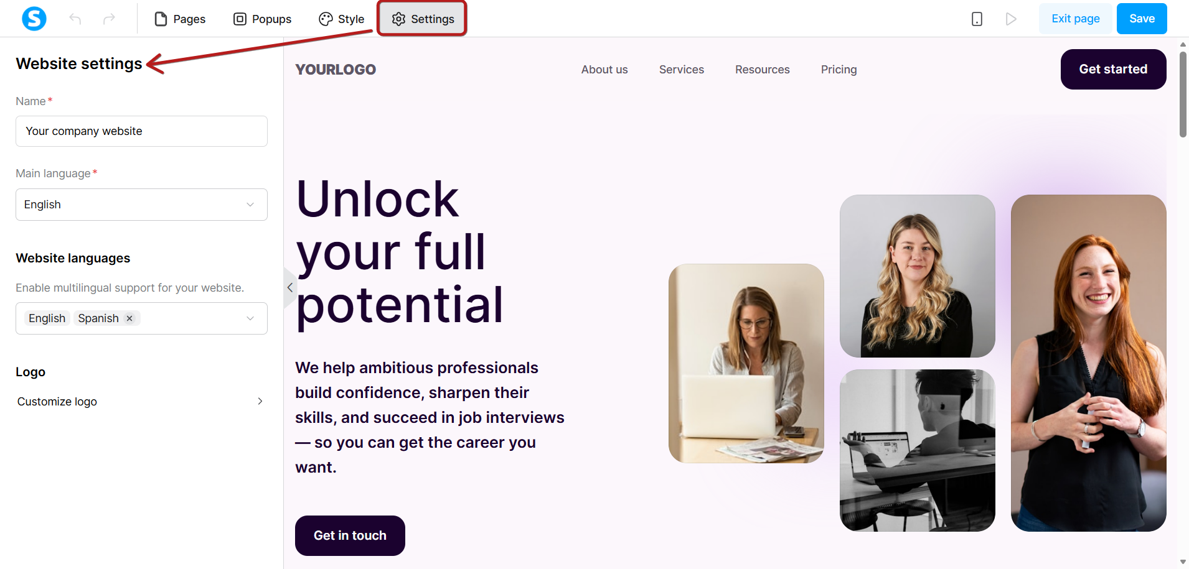Open the Popups menu

[262, 19]
